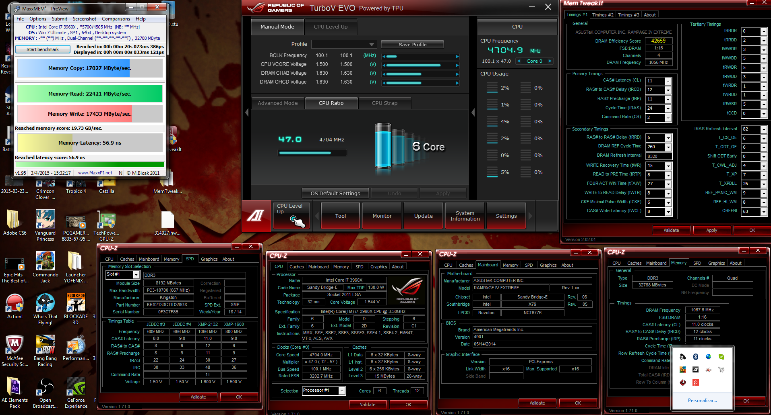Launch Vanguard Princess from the desktop

(45, 225)
